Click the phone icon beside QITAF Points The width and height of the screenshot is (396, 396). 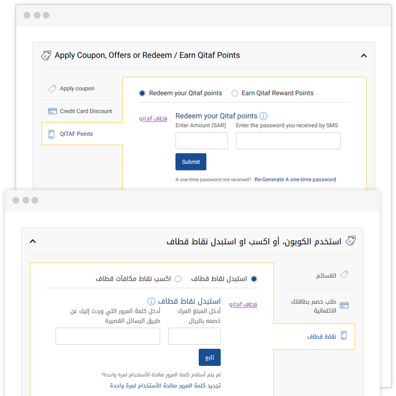coord(51,134)
